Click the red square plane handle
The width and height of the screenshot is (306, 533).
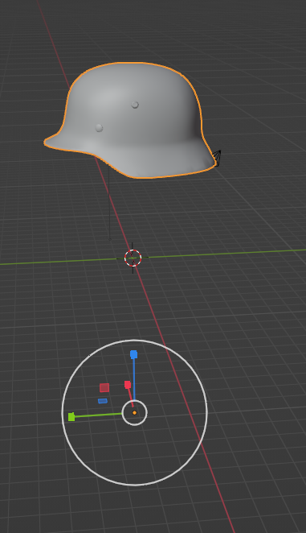coord(104,387)
